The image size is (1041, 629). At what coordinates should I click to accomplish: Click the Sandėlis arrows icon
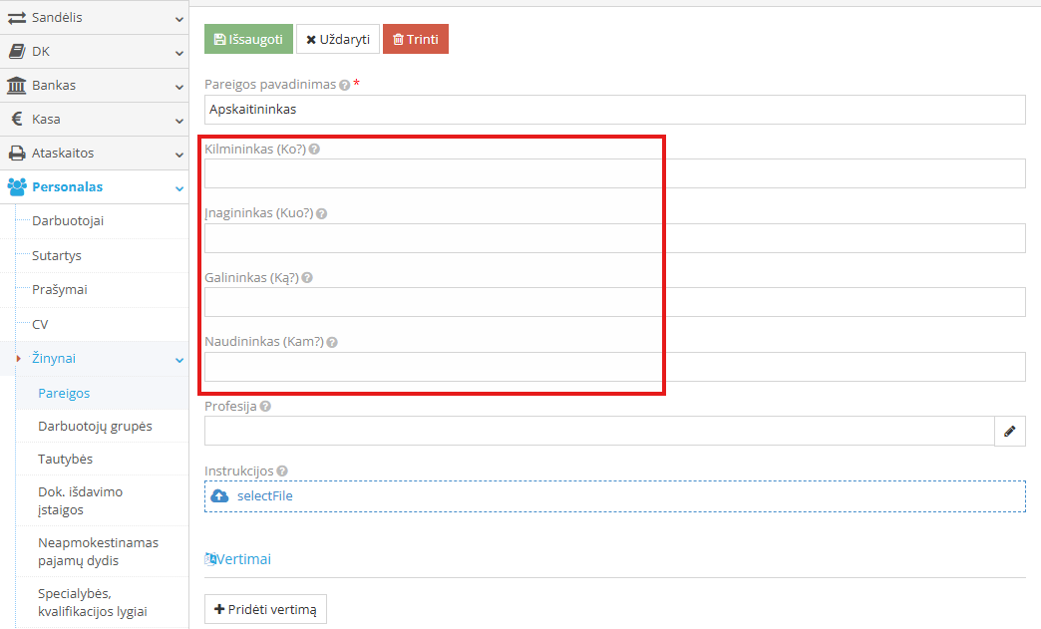point(17,18)
